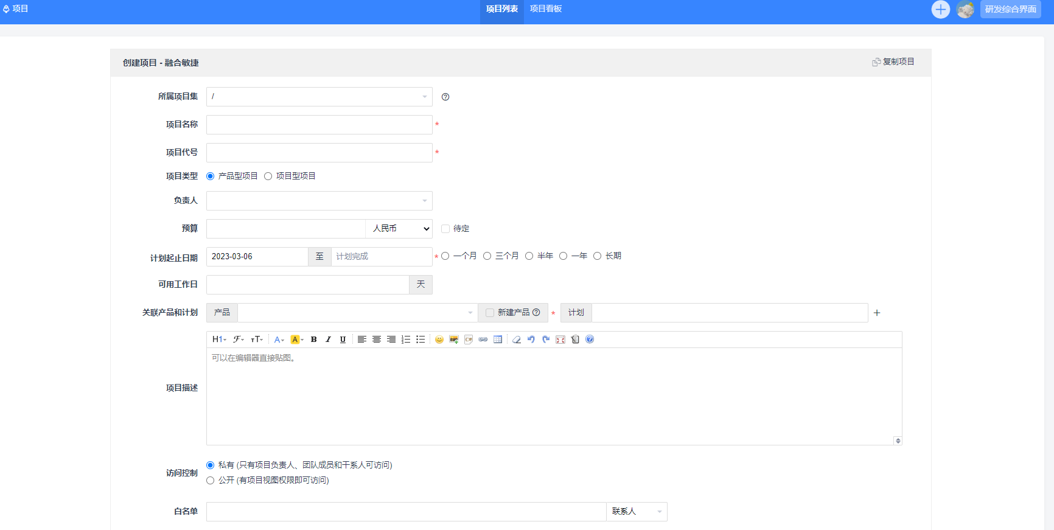Viewport: 1054px width, 530px height.
Task: Insert a table in the description editor
Action: [498, 340]
